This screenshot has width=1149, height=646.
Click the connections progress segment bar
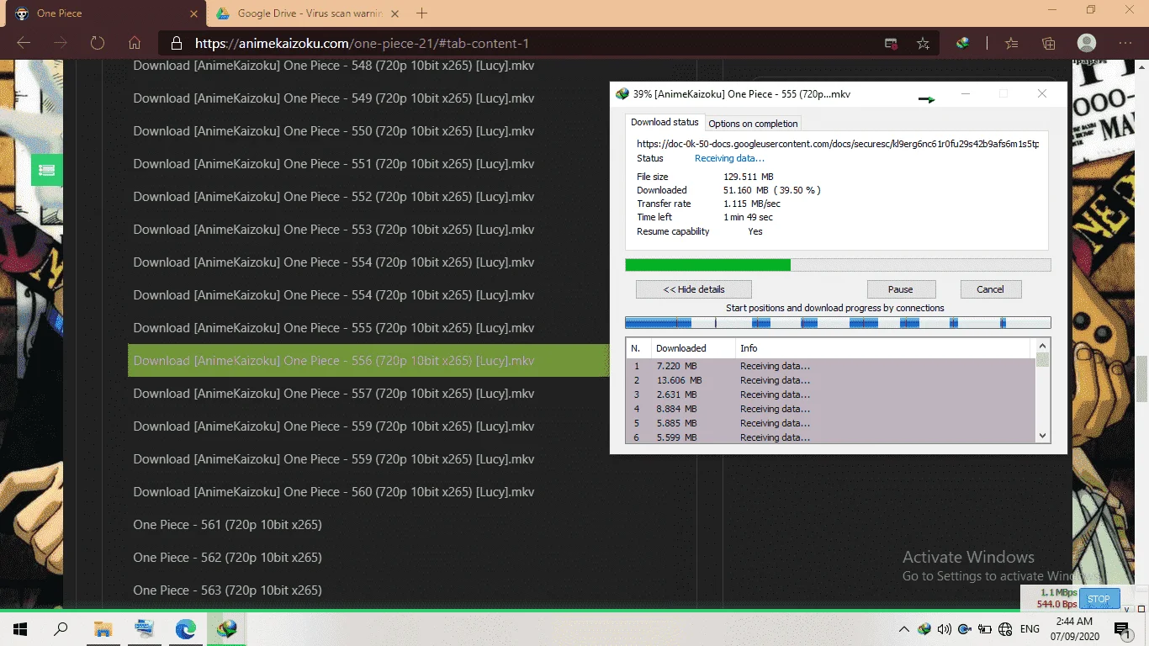[838, 323]
